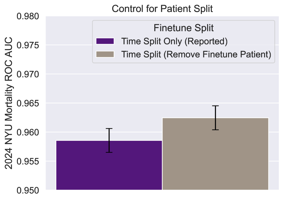Click the purple legend swatch

point(105,41)
